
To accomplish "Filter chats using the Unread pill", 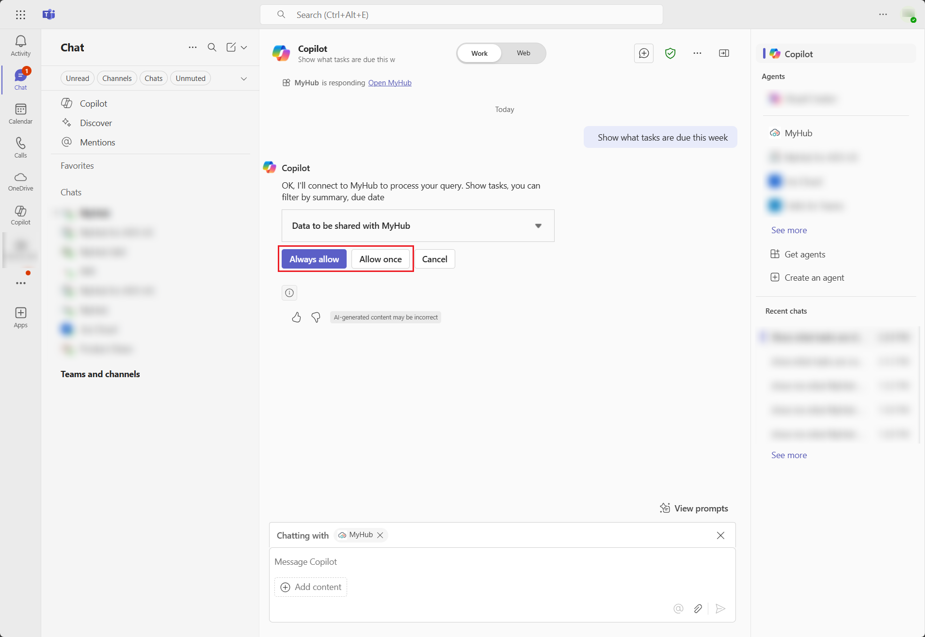I will coord(77,78).
